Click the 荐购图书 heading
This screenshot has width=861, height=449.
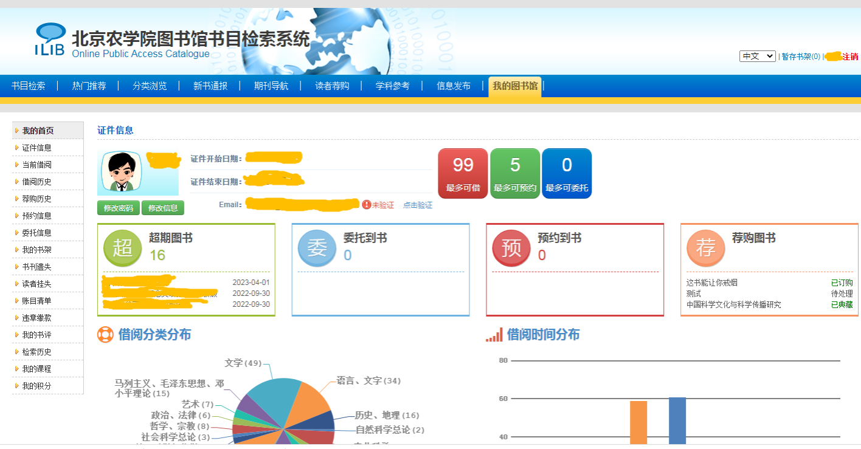click(754, 238)
